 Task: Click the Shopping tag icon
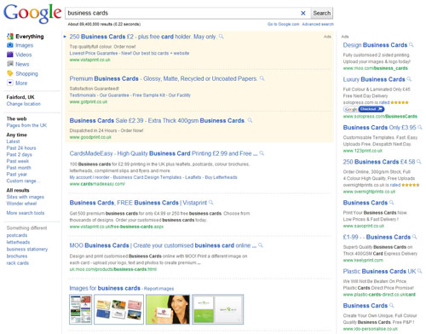(10, 73)
